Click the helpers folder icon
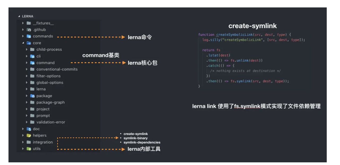The width and height of the screenshot is (340, 165). [29, 136]
